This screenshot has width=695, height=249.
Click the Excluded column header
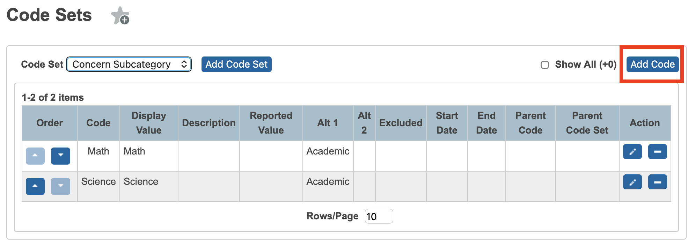(x=401, y=123)
